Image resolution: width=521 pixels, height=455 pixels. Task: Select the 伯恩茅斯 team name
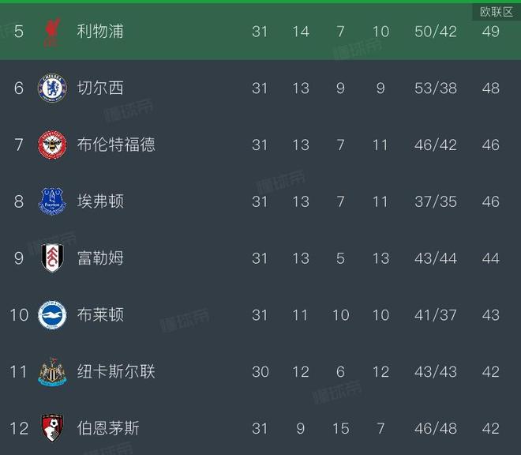(x=108, y=428)
